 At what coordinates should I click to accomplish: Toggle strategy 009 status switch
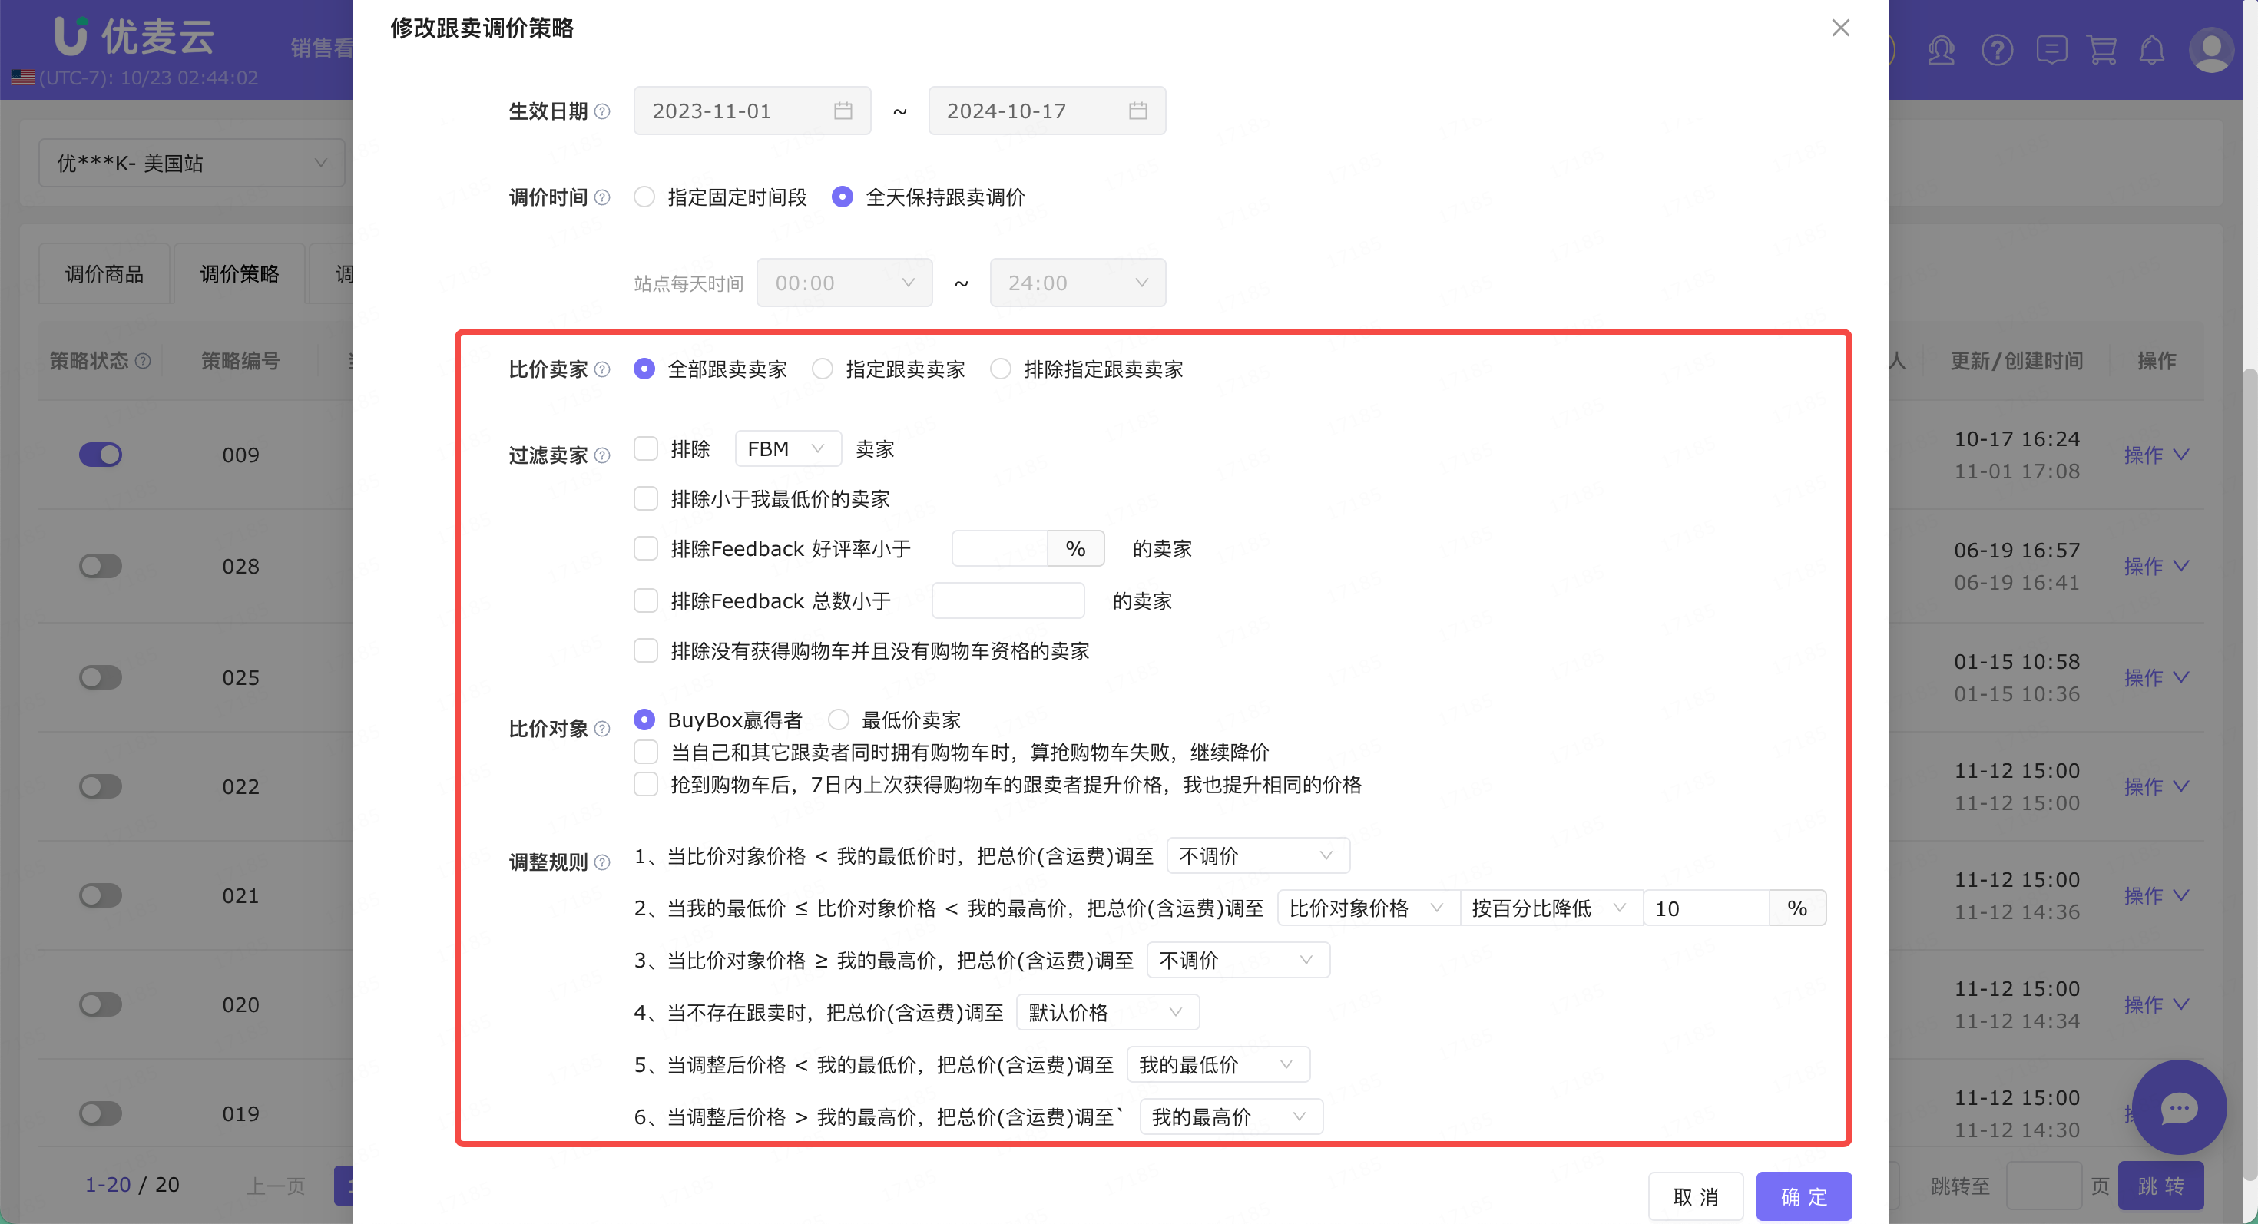click(101, 455)
